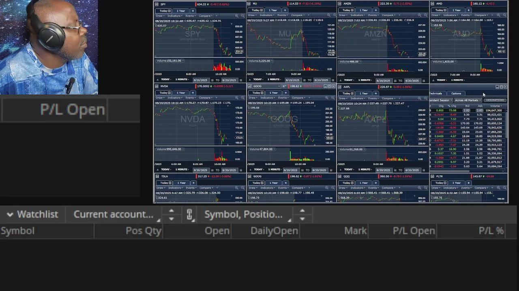Collapse the Watchlist section chevron
The image size is (519, 291).
point(10,215)
